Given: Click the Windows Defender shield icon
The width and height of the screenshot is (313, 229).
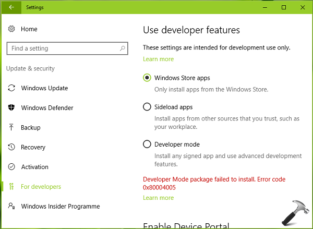Looking at the screenshot, I should coord(11,107).
